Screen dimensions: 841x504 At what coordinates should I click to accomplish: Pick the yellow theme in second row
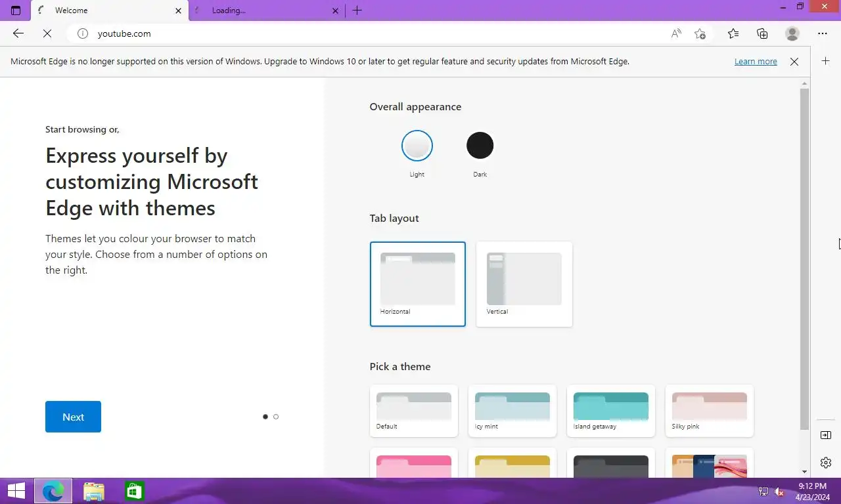coord(512,463)
